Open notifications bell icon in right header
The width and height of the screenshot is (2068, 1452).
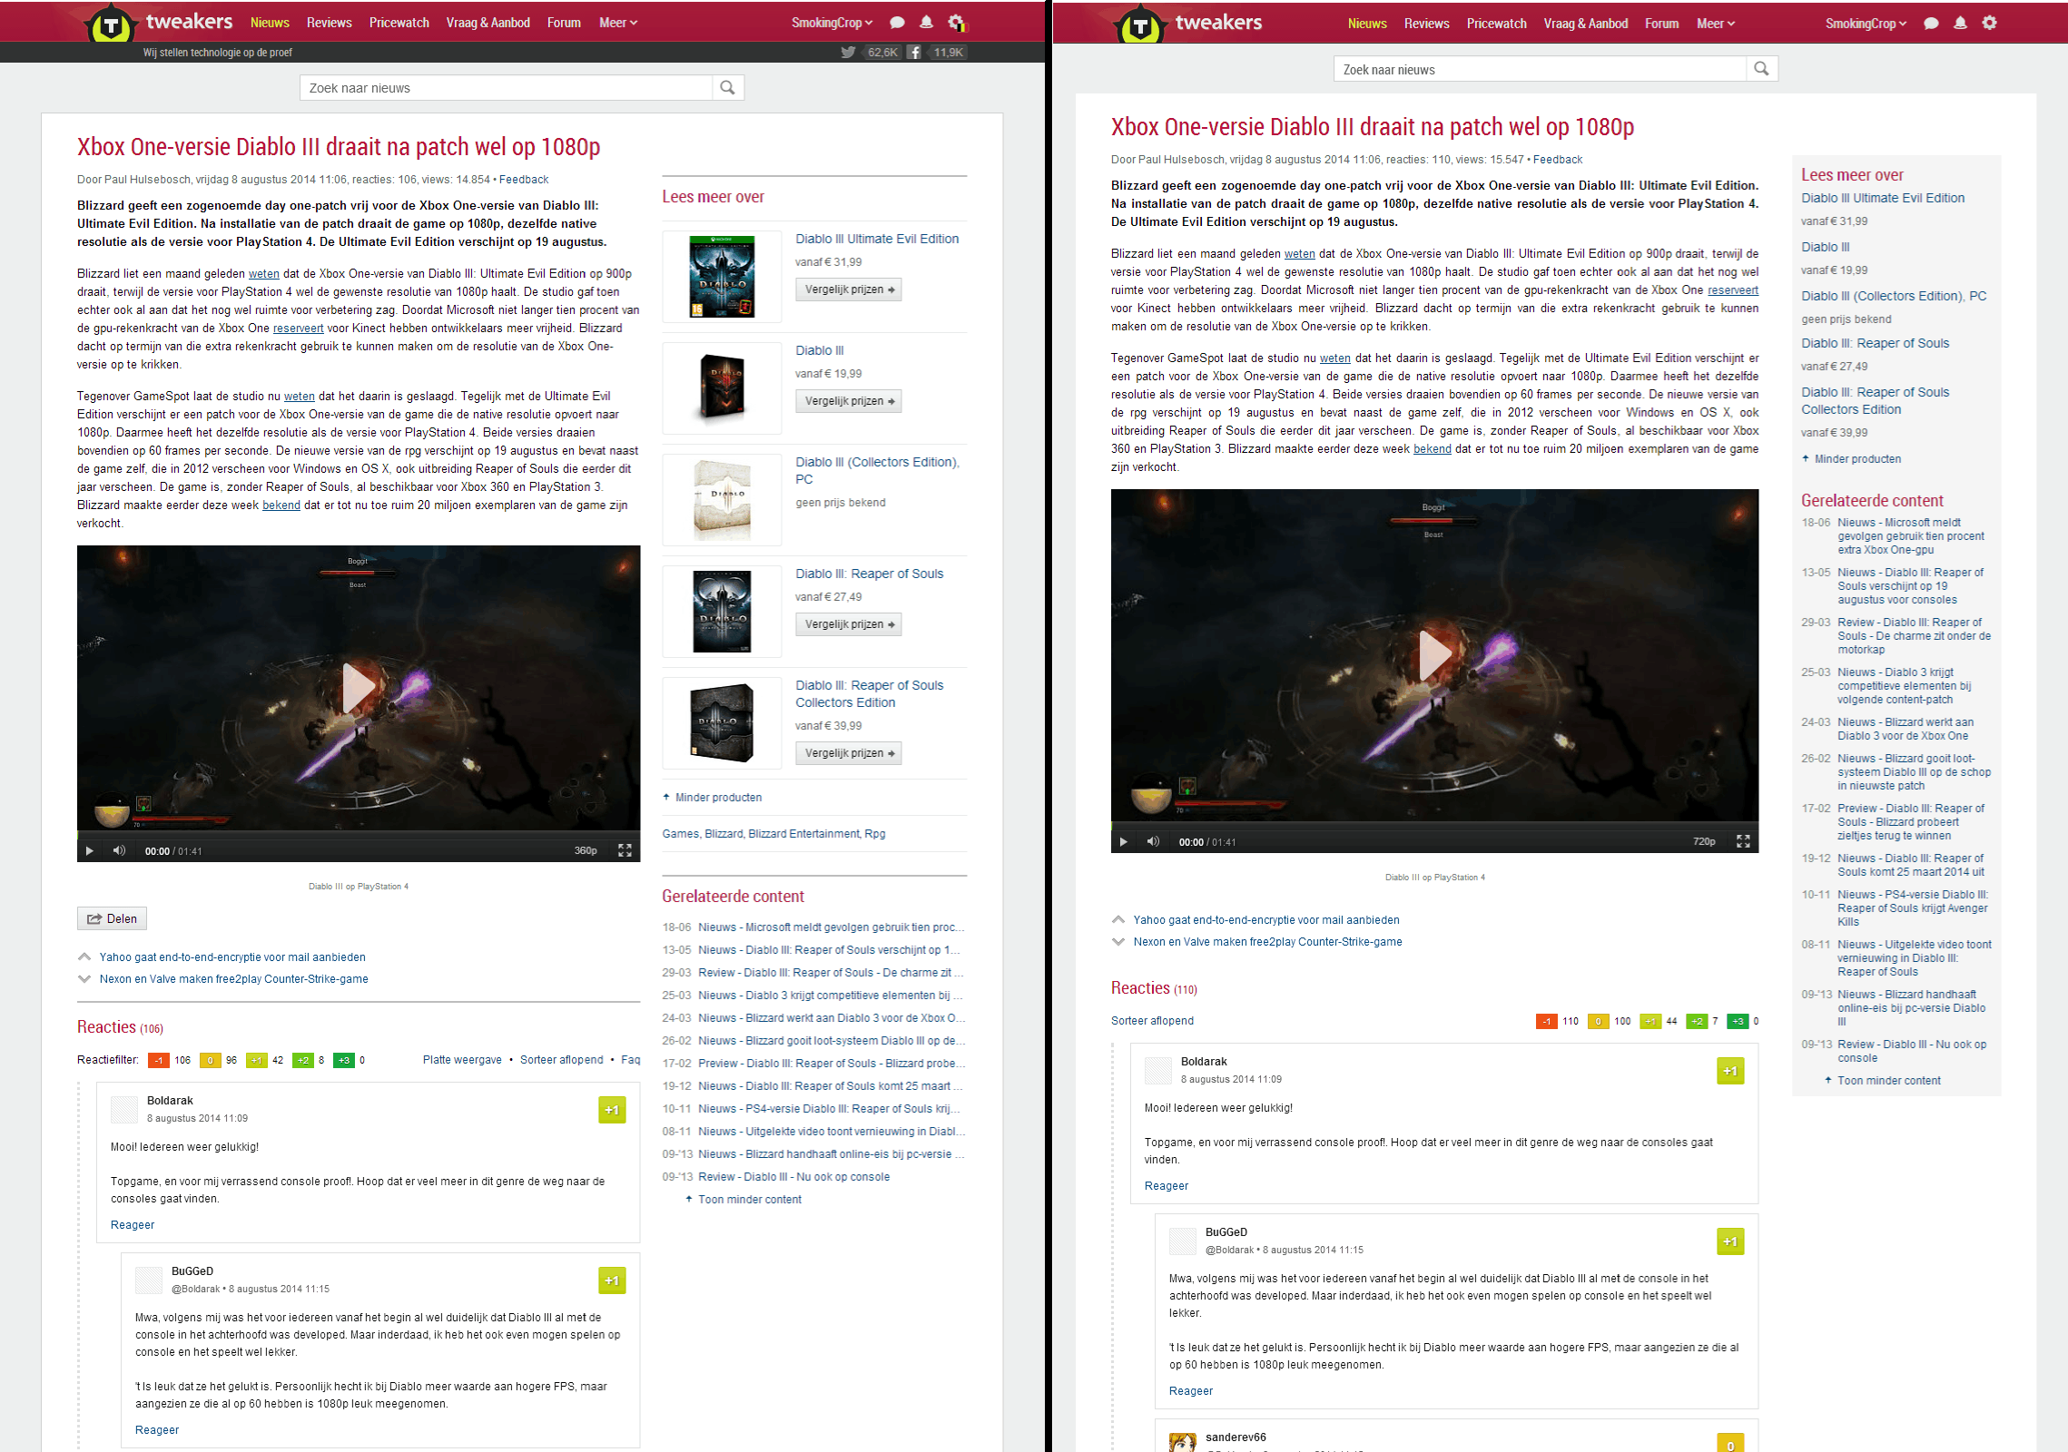coord(1960,24)
